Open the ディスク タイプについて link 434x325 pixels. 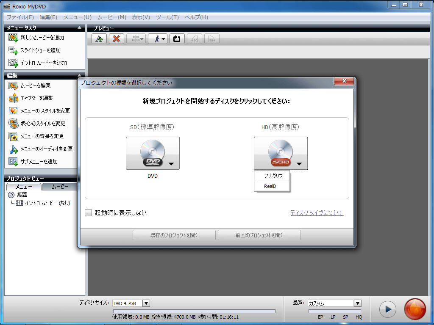(317, 212)
